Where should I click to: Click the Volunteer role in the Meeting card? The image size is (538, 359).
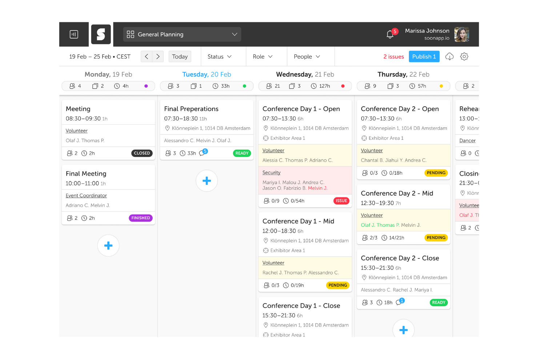click(x=77, y=131)
